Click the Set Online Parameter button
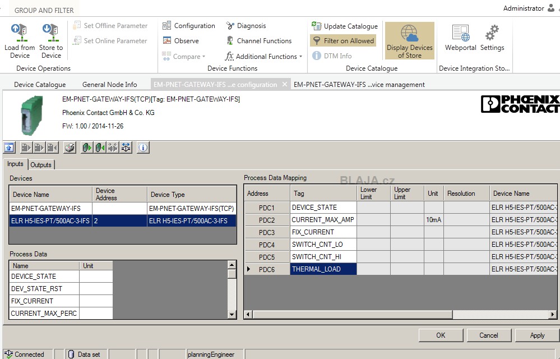This screenshot has width=560, height=359. (x=110, y=41)
